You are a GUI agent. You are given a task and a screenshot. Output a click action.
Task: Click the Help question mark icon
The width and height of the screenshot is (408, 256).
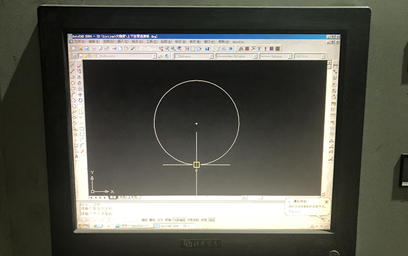click(207, 49)
